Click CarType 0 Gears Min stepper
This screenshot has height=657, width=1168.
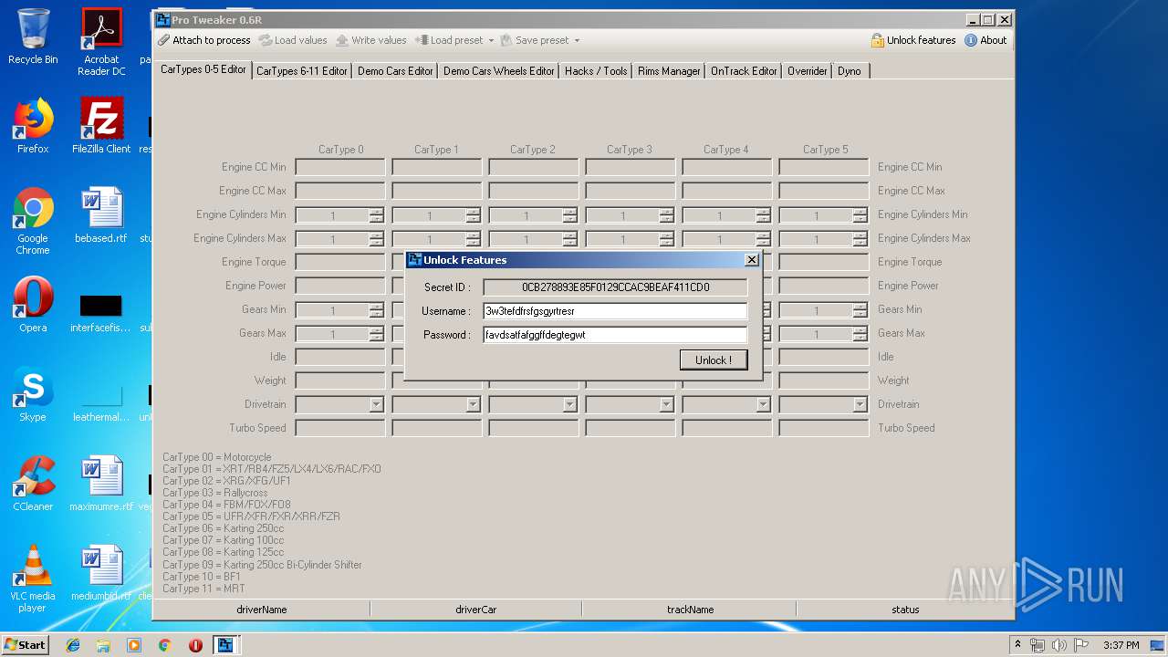[x=376, y=310]
